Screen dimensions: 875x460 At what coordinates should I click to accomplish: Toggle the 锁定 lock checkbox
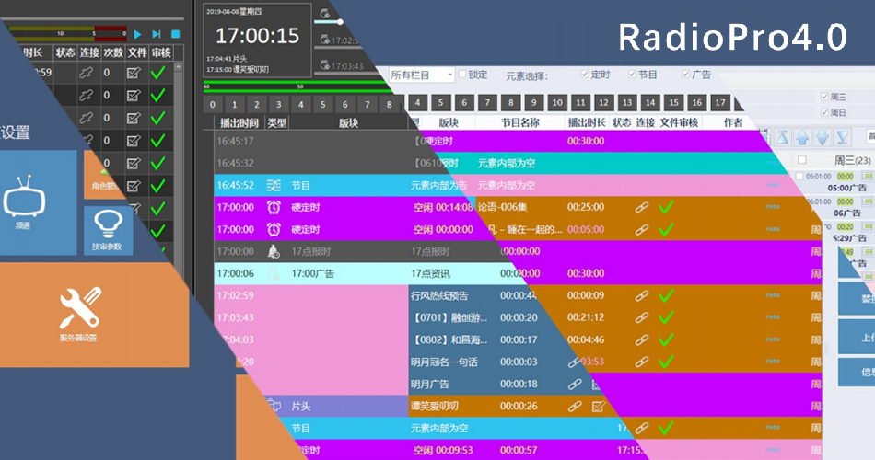462,75
